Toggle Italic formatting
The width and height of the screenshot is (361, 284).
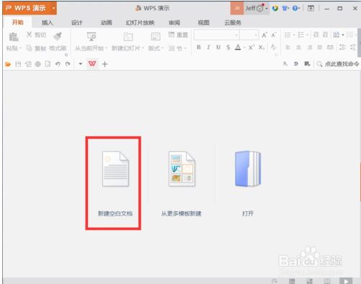[x=208, y=48]
